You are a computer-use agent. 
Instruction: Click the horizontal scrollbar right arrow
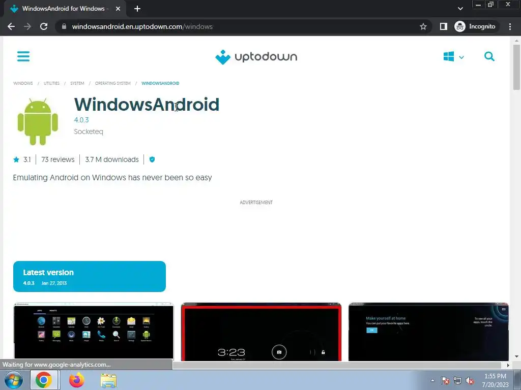click(x=508, y=365)
